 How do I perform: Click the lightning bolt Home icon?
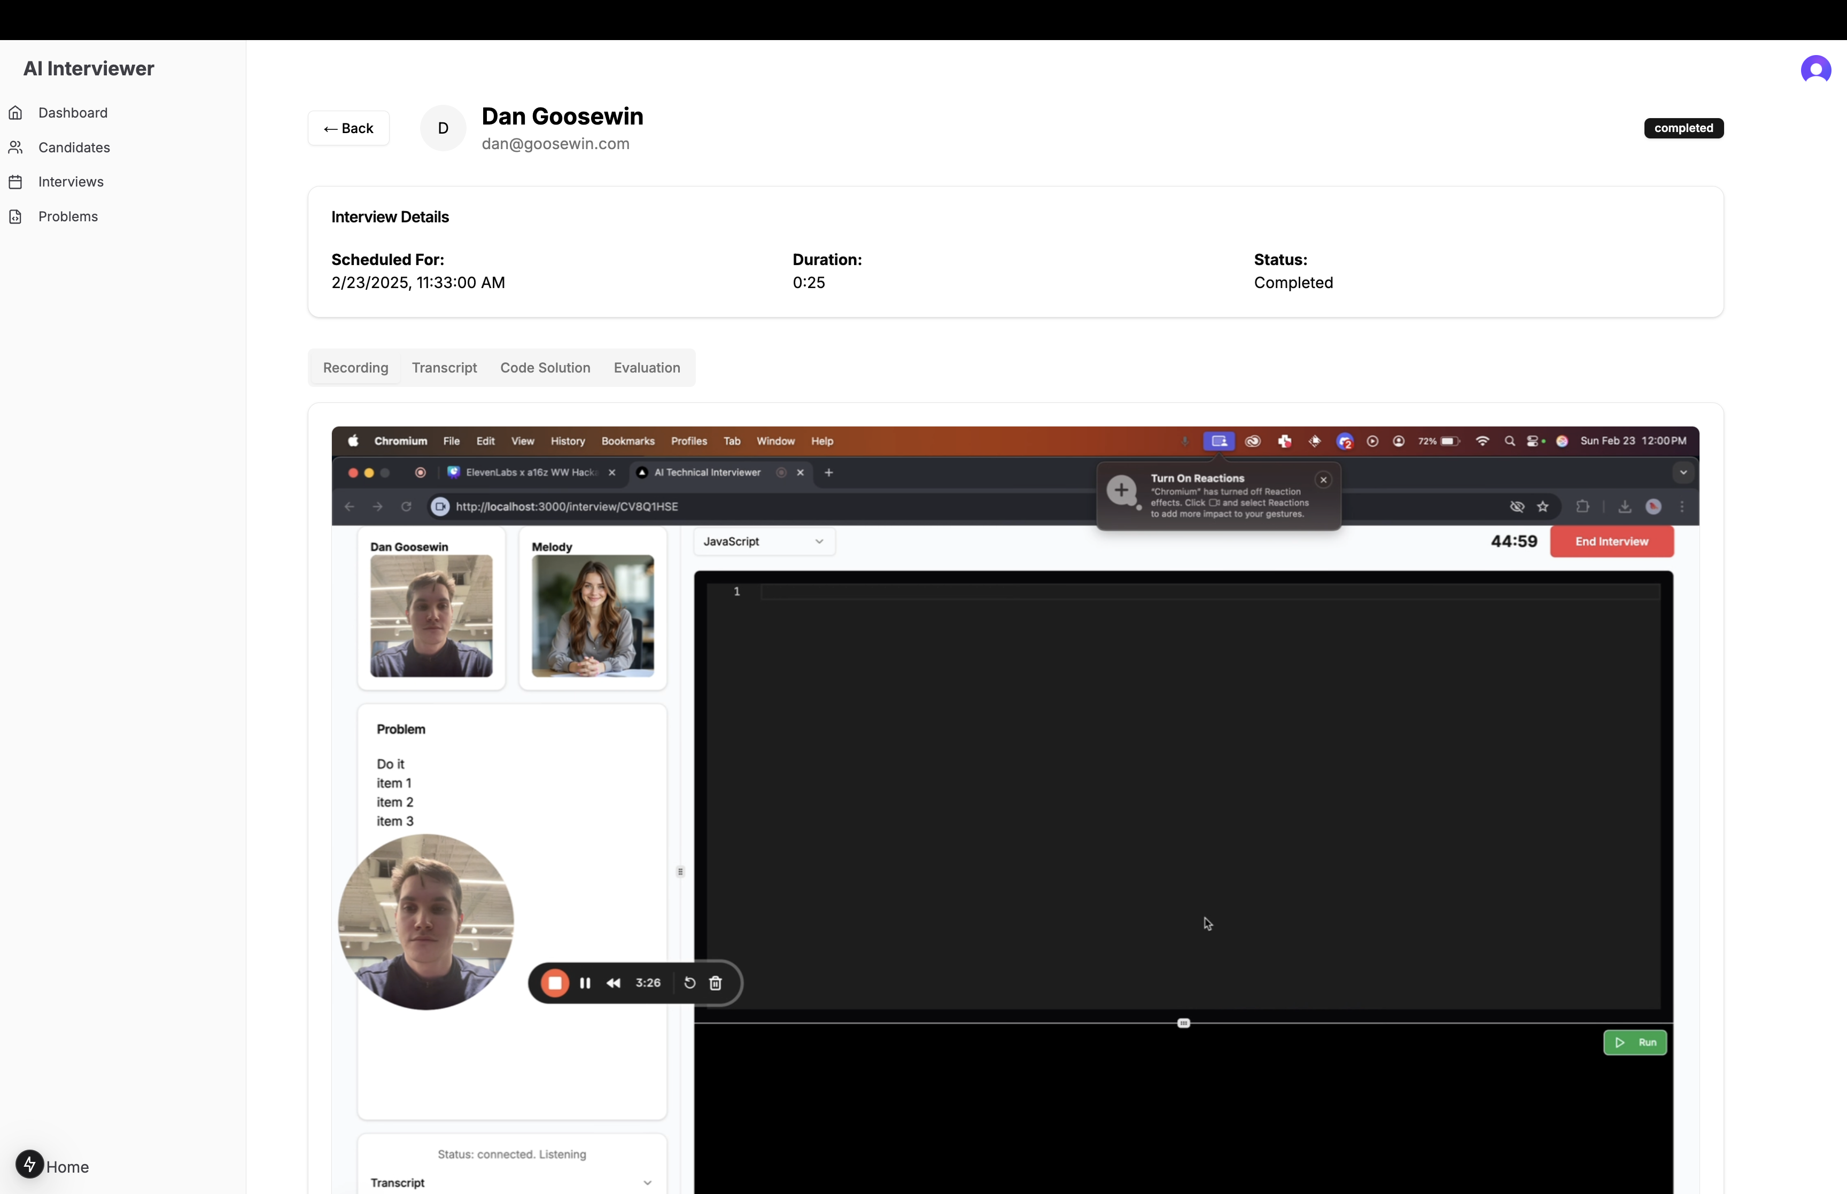pos(29,1164)
